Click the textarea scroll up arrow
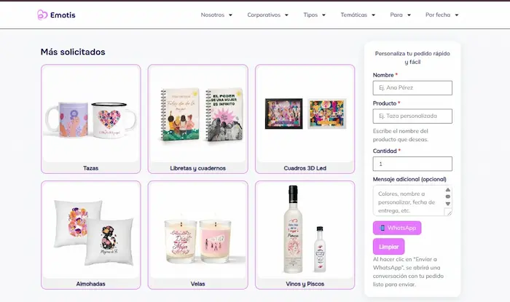 coord(448,190)
